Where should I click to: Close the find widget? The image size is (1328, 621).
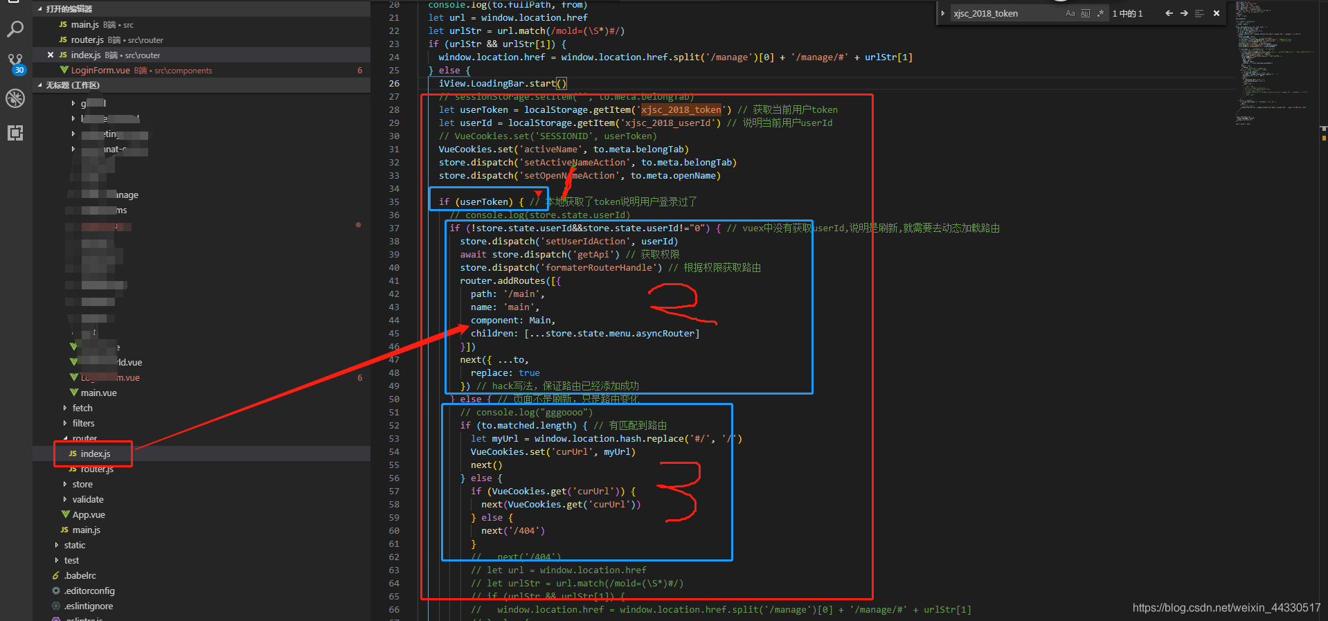coord(1217,13)
